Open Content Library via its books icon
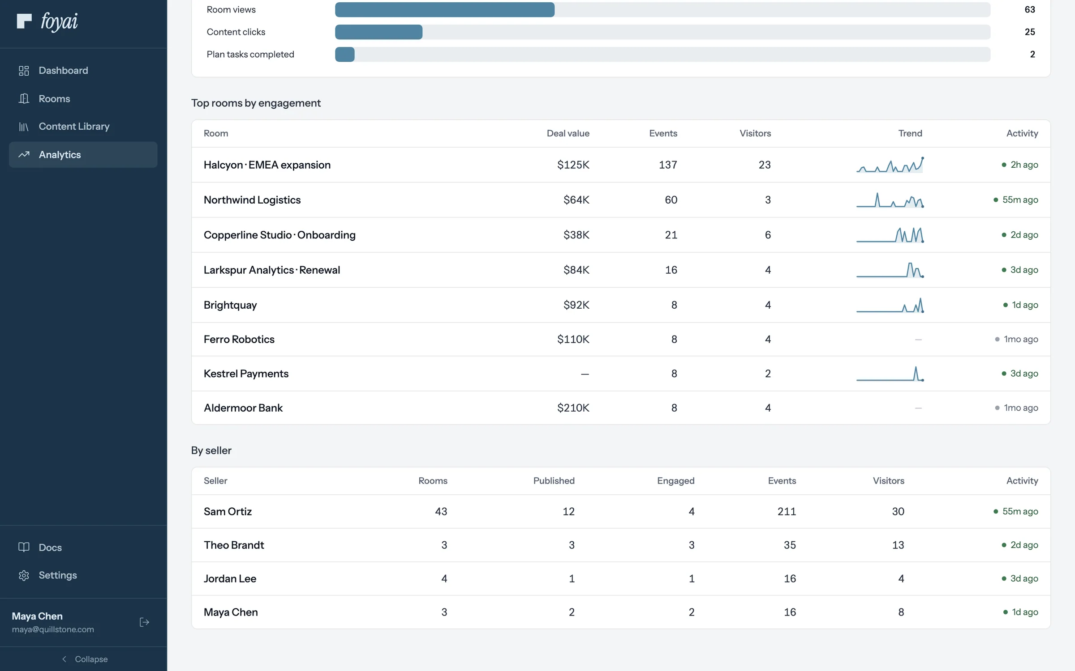Image resolution: width=1075 pixels, height=671 pixels. [x=24, y=127]
